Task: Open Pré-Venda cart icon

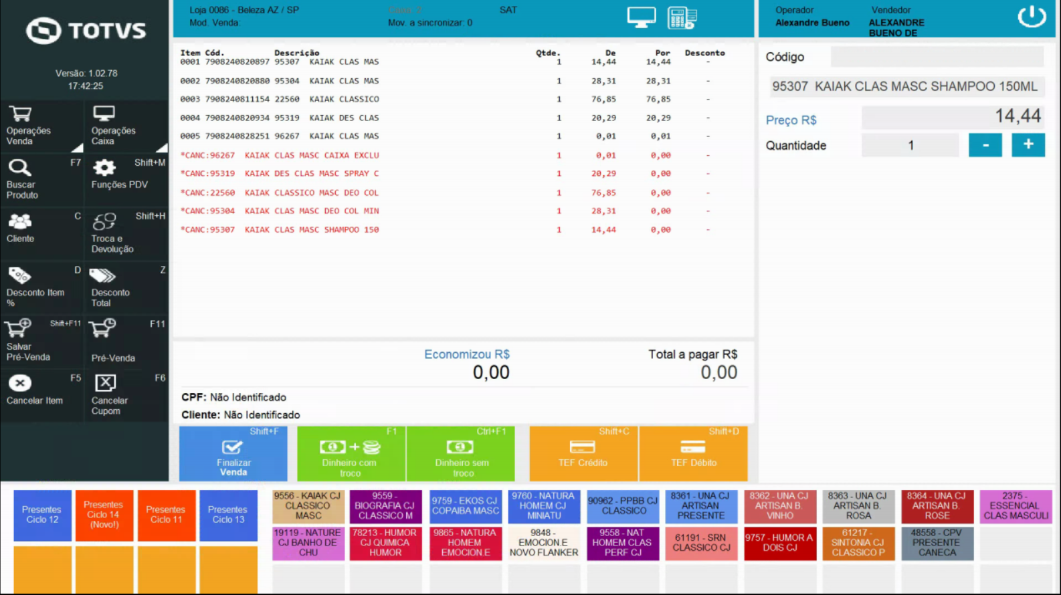Action: coord(102,329)
